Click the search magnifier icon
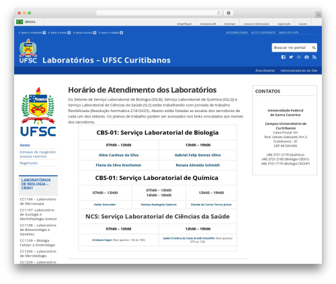This screenshot has width=336, height=284. (314, 48)
